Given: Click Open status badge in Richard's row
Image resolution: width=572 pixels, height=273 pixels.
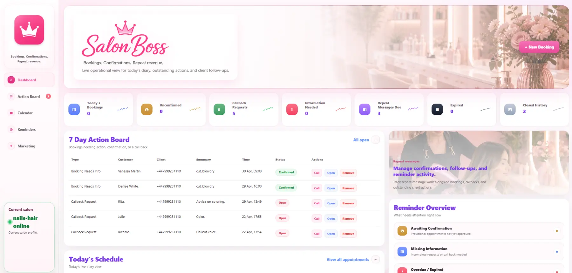Looking at the screenshot, I should coord(282,233).
